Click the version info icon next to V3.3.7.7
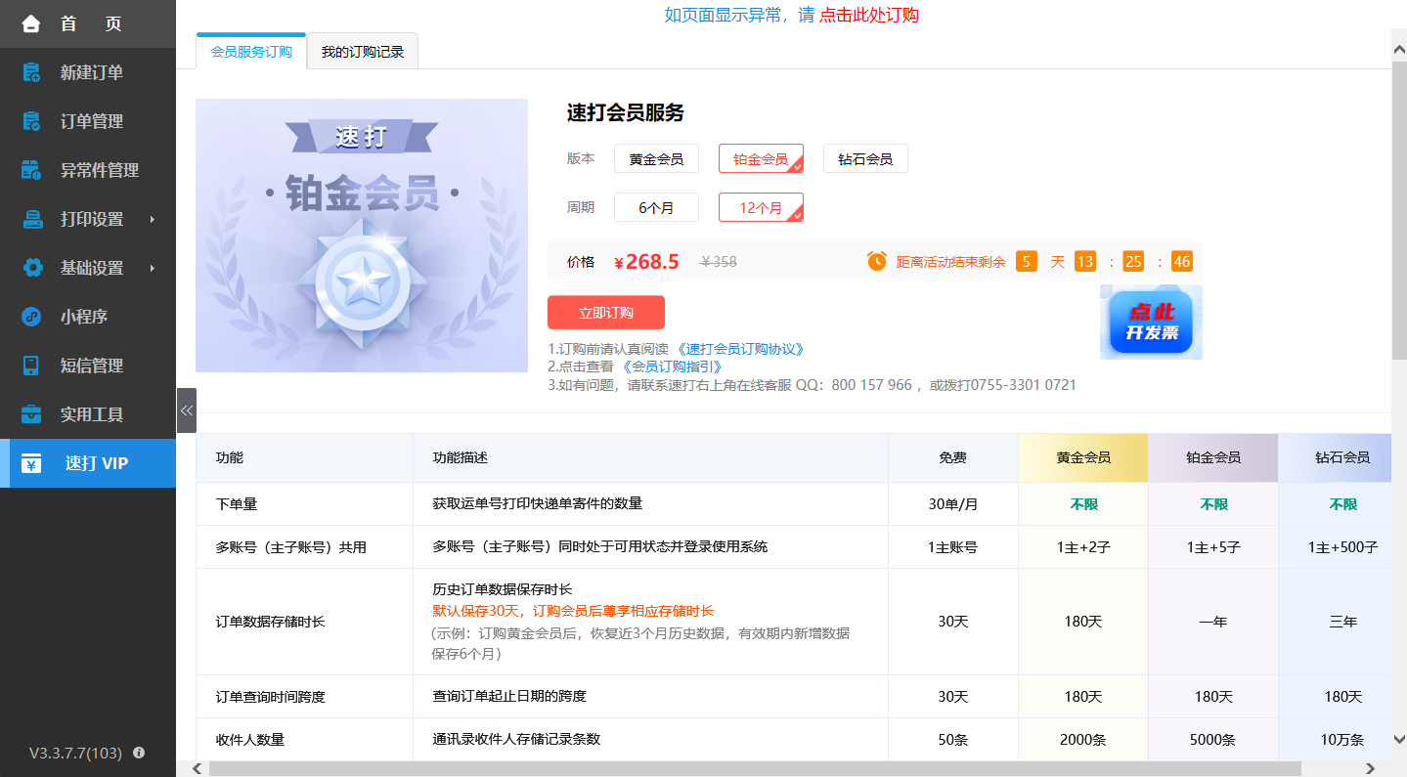Screen dimensions: 1407x777 [139, 753]
